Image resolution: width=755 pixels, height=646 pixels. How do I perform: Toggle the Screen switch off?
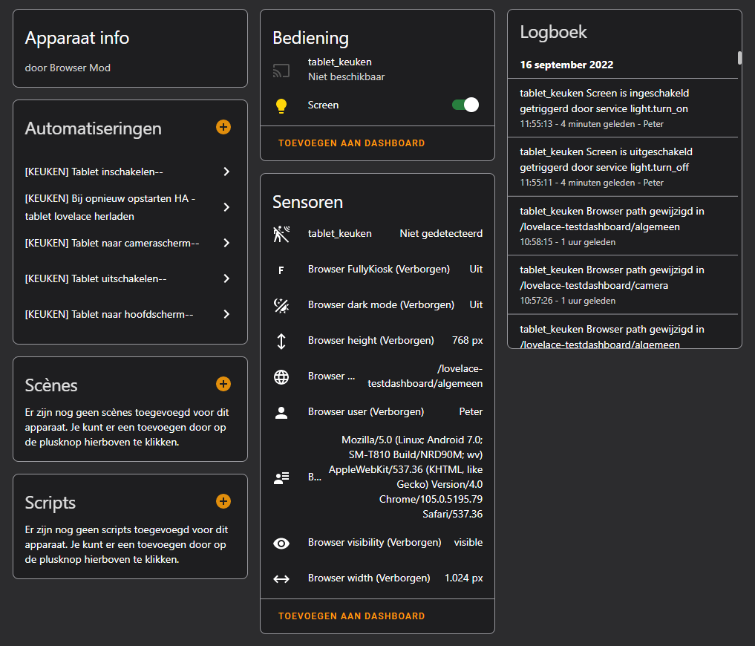(465, 105)
